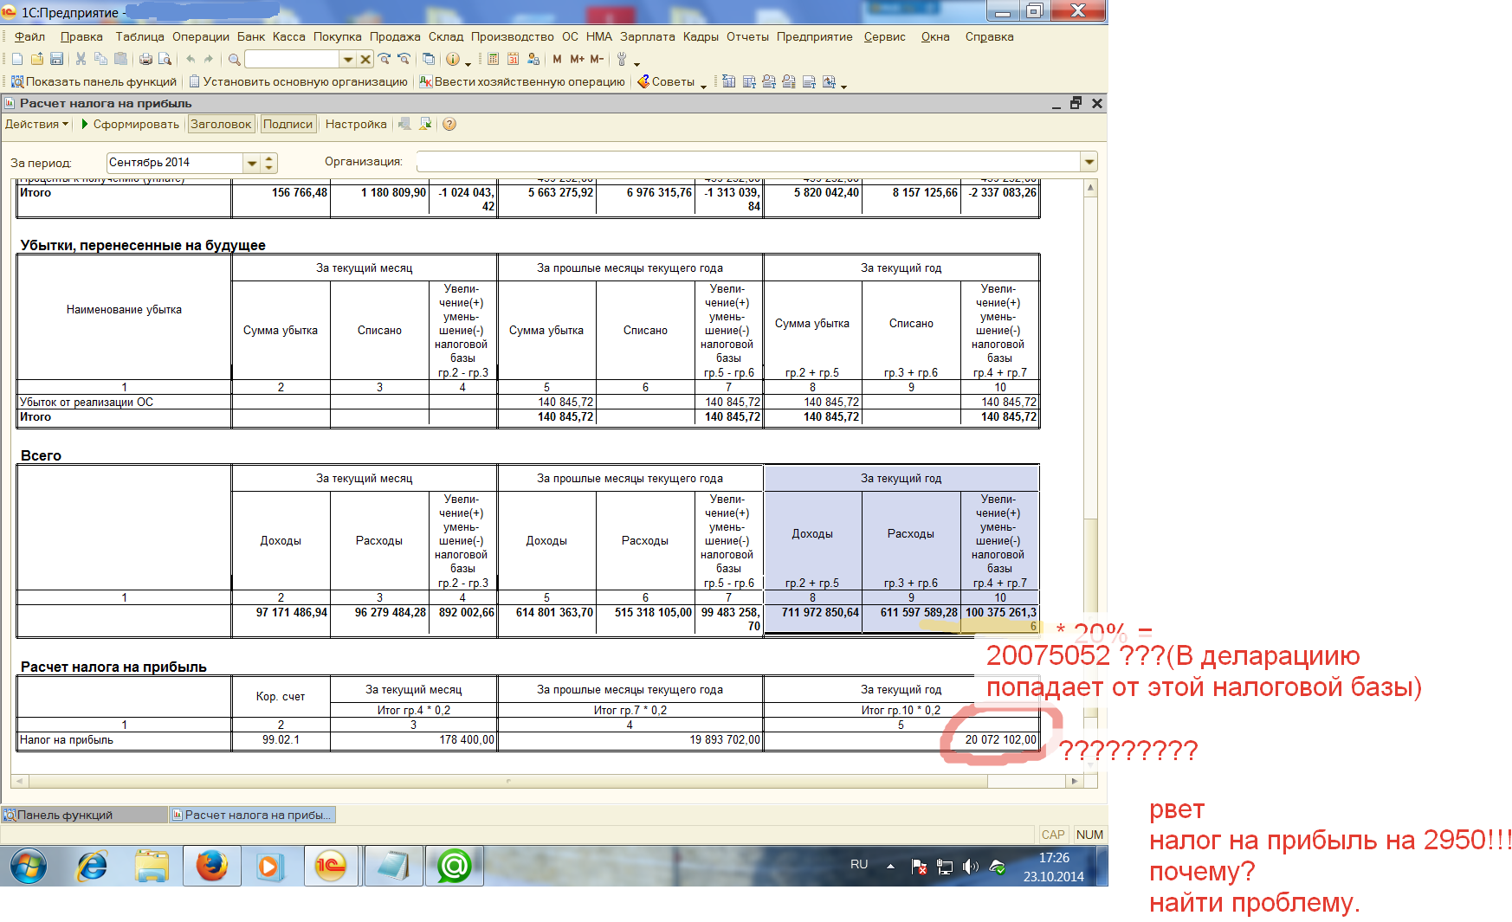Expand the period dropdown for Сентябрь 2014

pyautogui.click(x=252, y=163)
